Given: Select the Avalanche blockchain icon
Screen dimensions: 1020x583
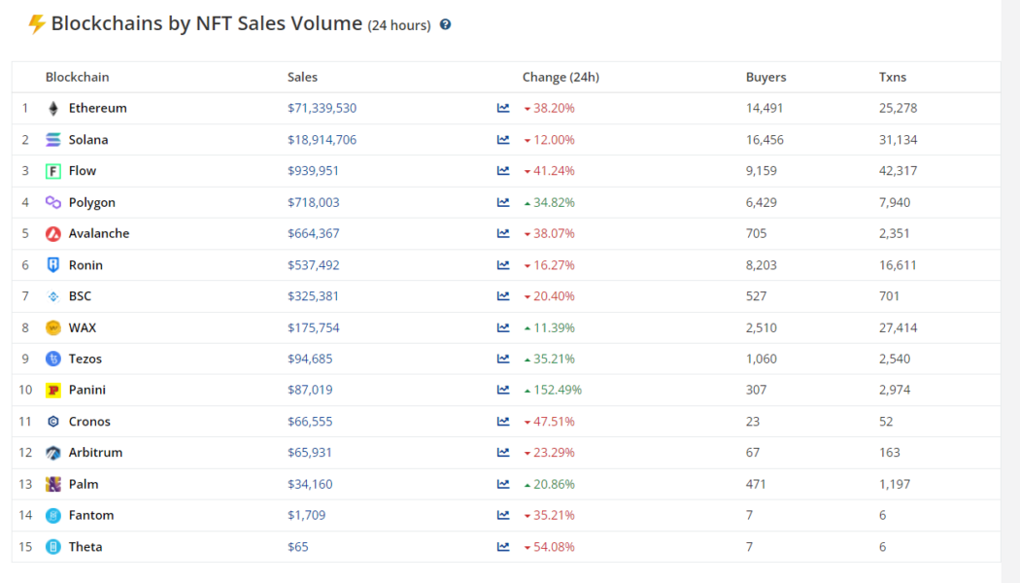Looking at the screenshot, I should tap(52, 233).
